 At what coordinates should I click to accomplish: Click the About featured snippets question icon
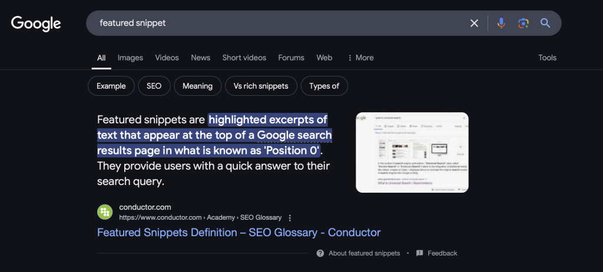(320, 253)
